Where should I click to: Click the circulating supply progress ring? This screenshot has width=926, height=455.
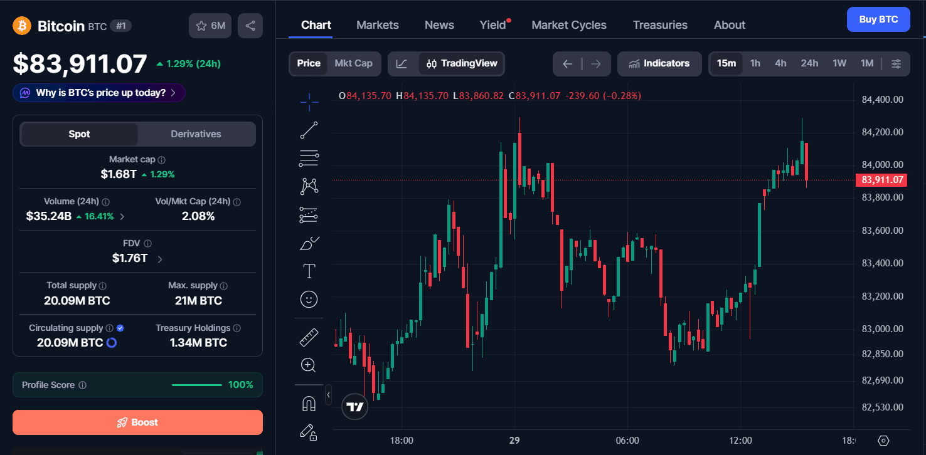[x=112, y=343]
